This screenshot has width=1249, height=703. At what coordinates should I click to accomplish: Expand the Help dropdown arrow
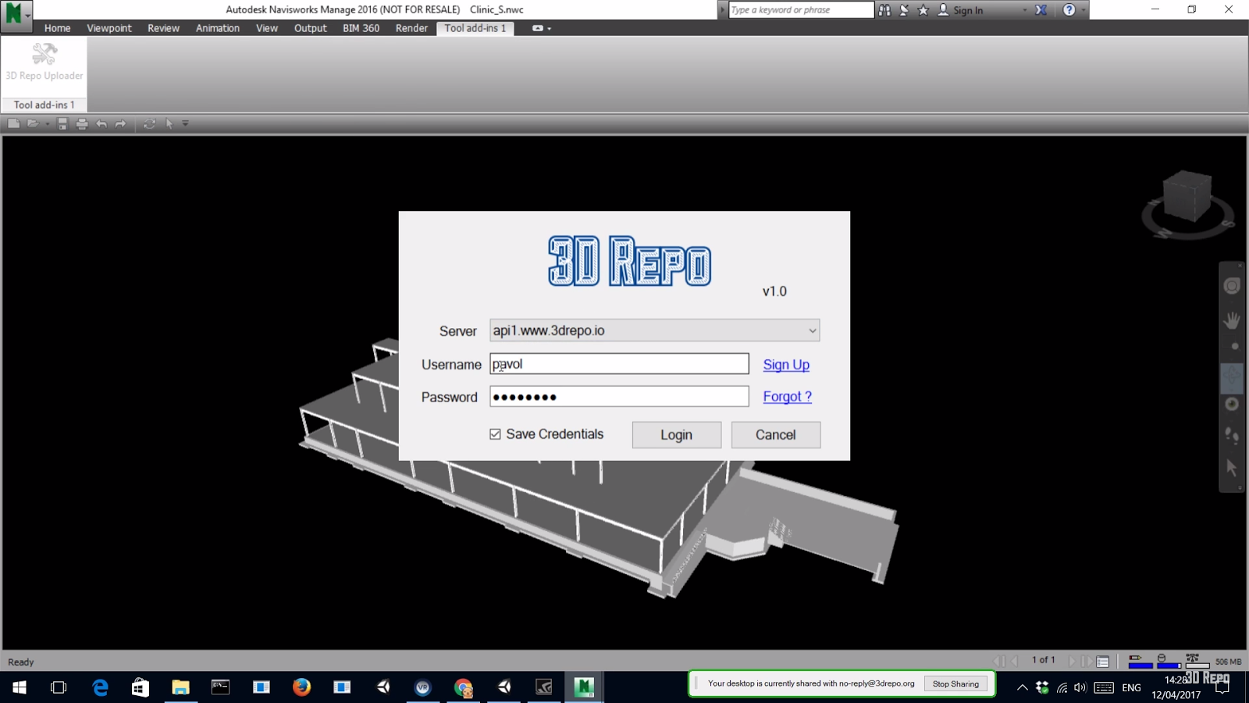[1083, 10]
